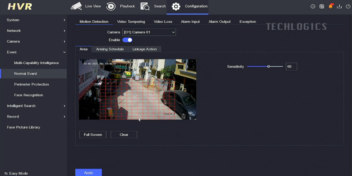Open the Camera selection dropdown

coord(149,32)
